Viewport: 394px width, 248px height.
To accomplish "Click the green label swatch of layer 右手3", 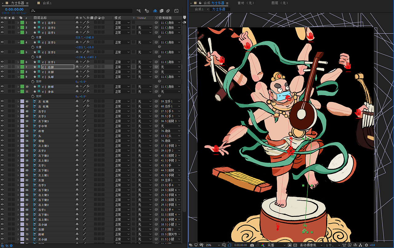I will pos(22,23).
